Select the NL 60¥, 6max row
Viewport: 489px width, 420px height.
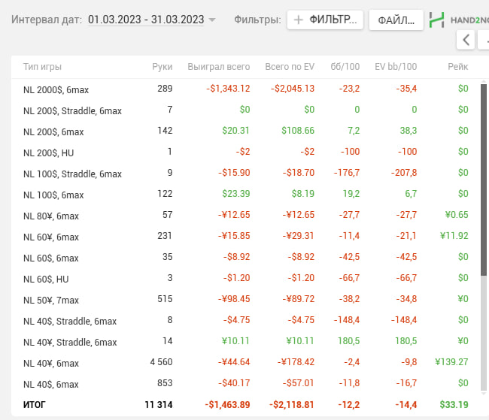246,236
